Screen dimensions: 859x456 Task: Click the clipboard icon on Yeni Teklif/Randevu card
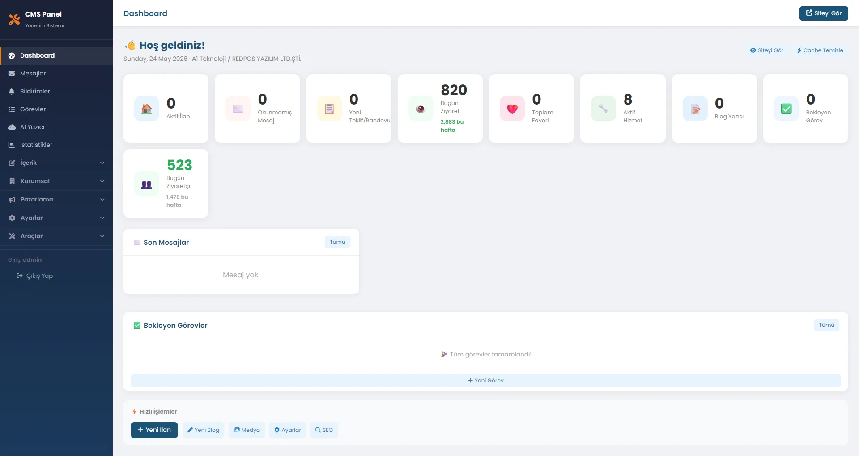coord(329,109)
